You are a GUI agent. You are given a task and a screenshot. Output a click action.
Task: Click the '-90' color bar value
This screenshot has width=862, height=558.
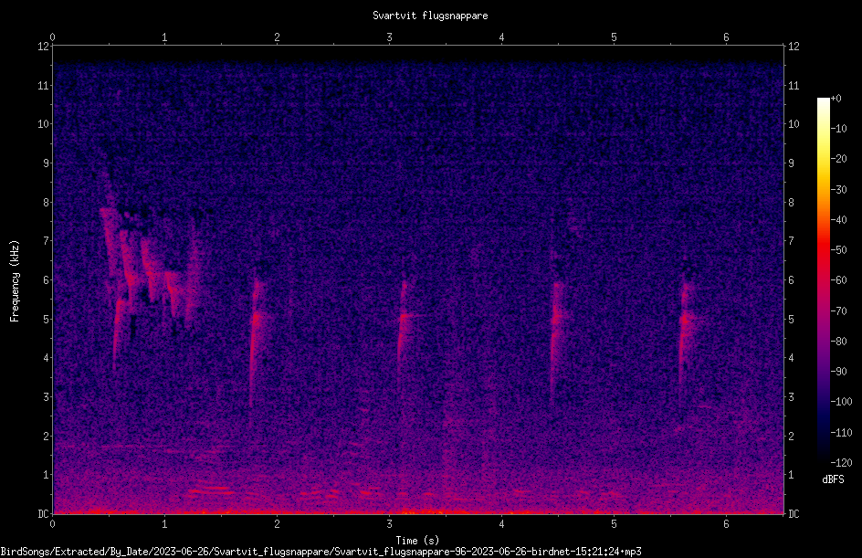pyautogui.click(x=839, y=372)
